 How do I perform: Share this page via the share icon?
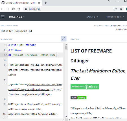(x=115, y=9)
